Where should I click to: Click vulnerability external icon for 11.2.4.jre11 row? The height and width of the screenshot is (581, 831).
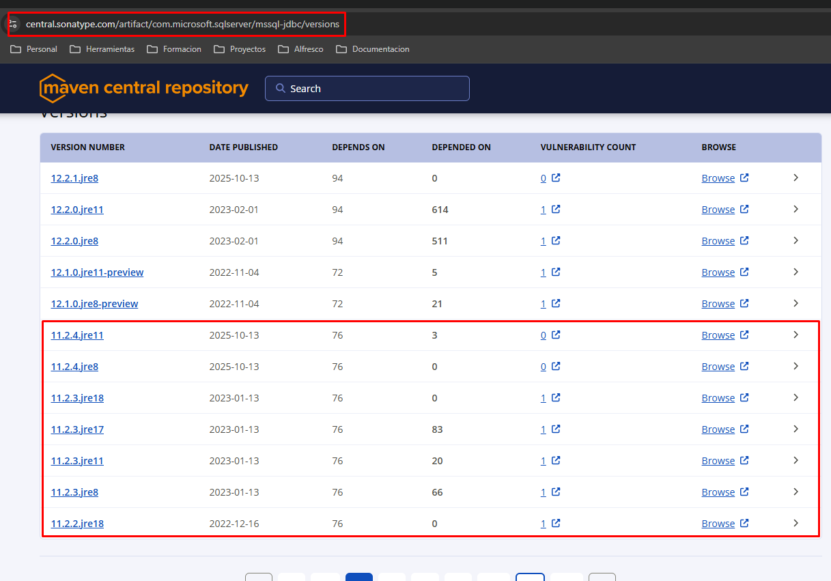tap(556, 335)
